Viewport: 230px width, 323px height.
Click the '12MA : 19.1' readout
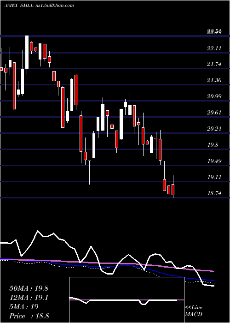(x=29, y=298)
